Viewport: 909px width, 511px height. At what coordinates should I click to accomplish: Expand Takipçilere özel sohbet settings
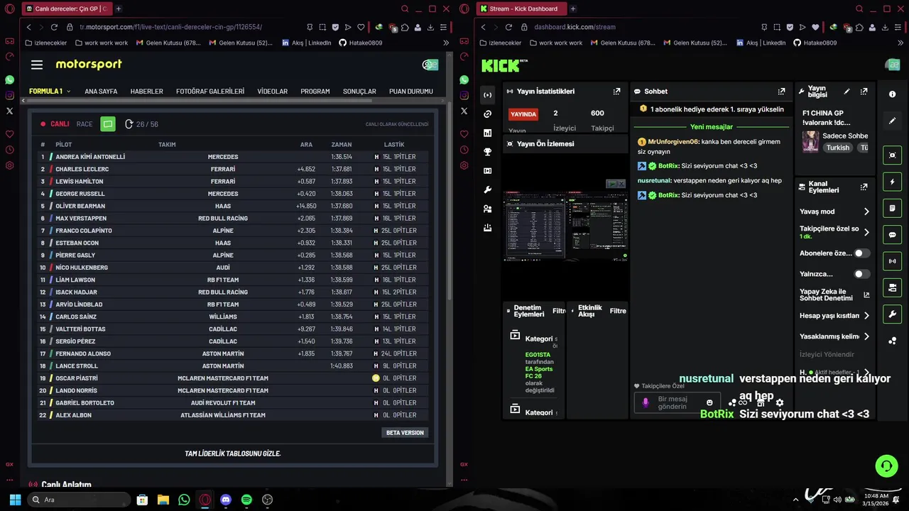point(834,232)
